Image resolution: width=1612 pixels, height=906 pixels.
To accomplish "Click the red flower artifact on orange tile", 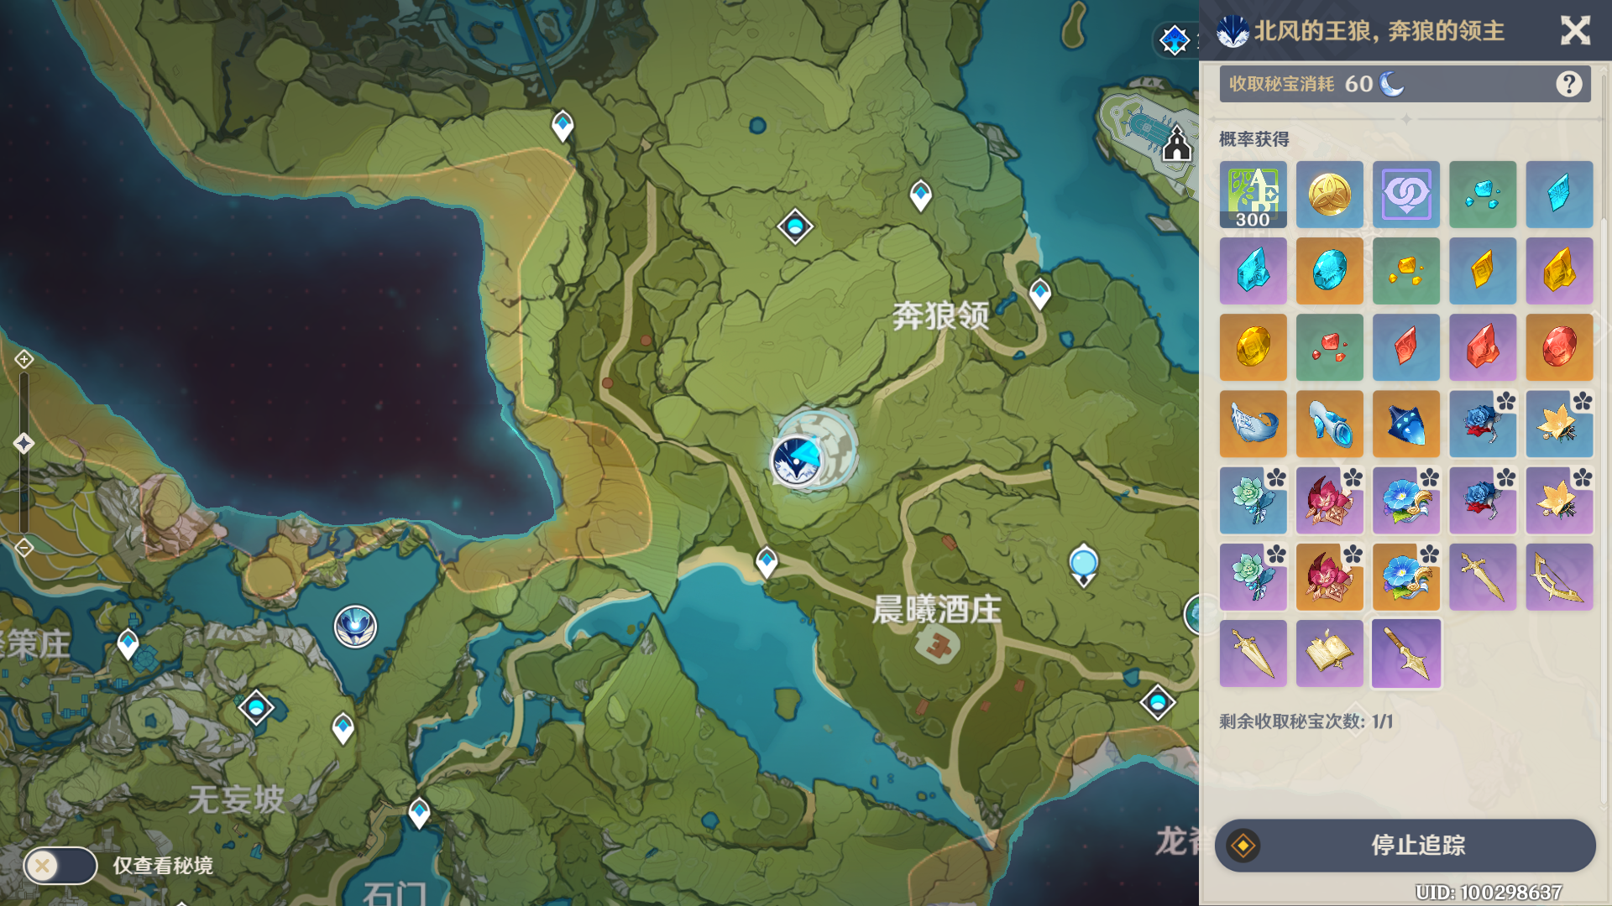I will coord(1329,577).
